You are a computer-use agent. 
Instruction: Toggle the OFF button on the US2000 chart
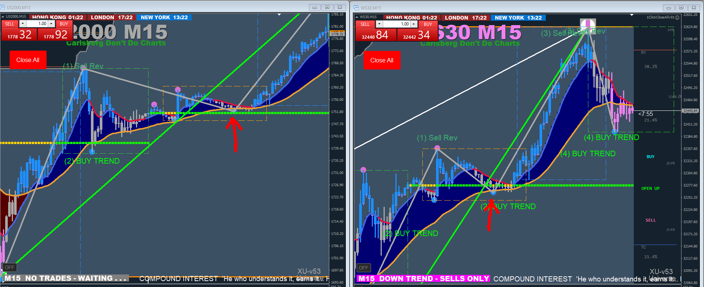point(10,267)
